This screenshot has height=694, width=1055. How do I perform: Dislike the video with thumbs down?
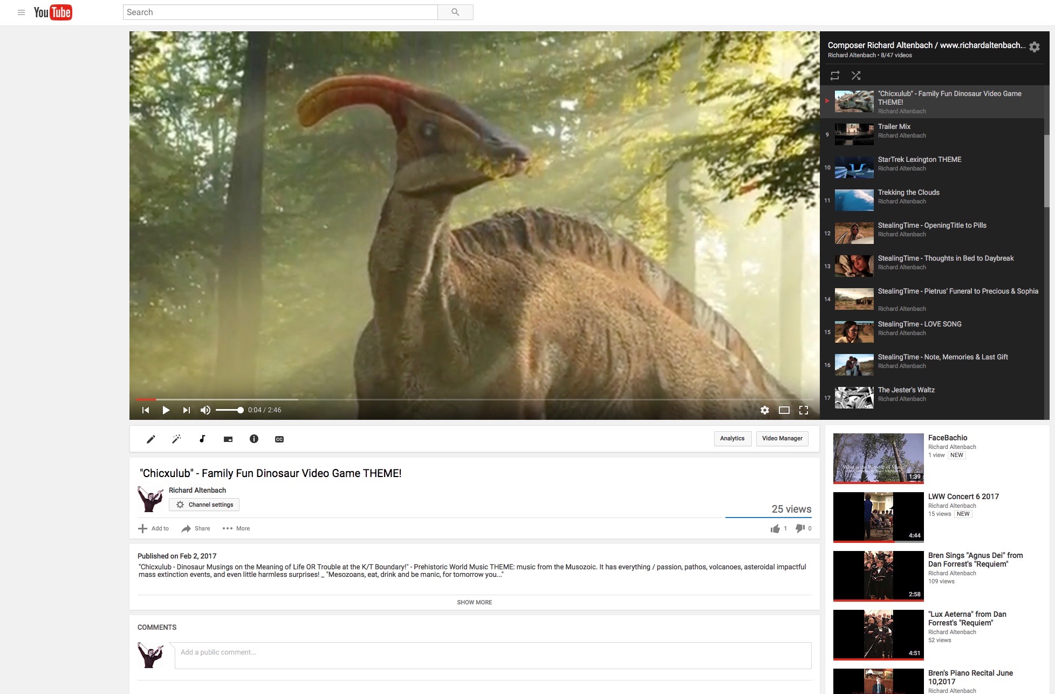pyautogui.click(x=804, y=528)
